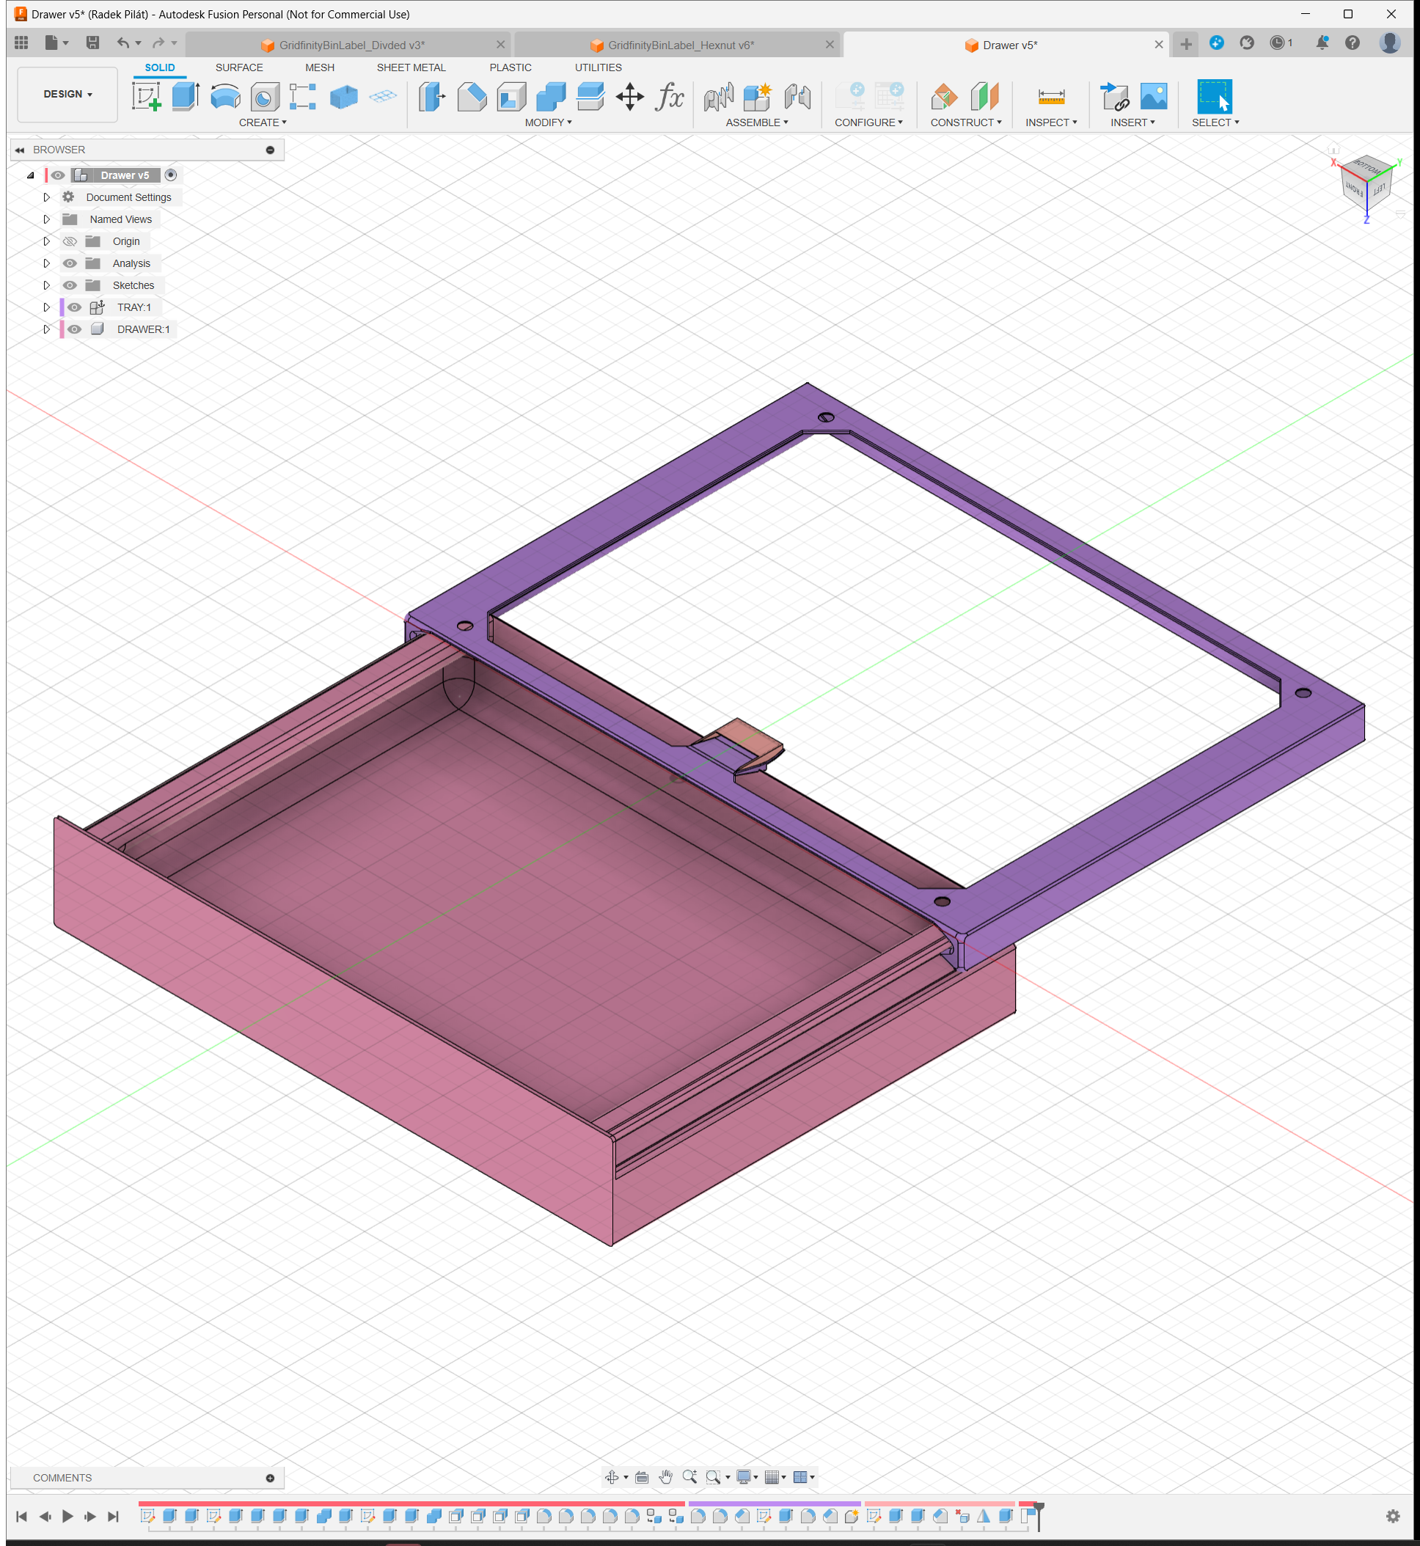The width and height of the screenshot is (1420, 1546).
Task: Expand the Named Views node
Action: coord(46,220)
